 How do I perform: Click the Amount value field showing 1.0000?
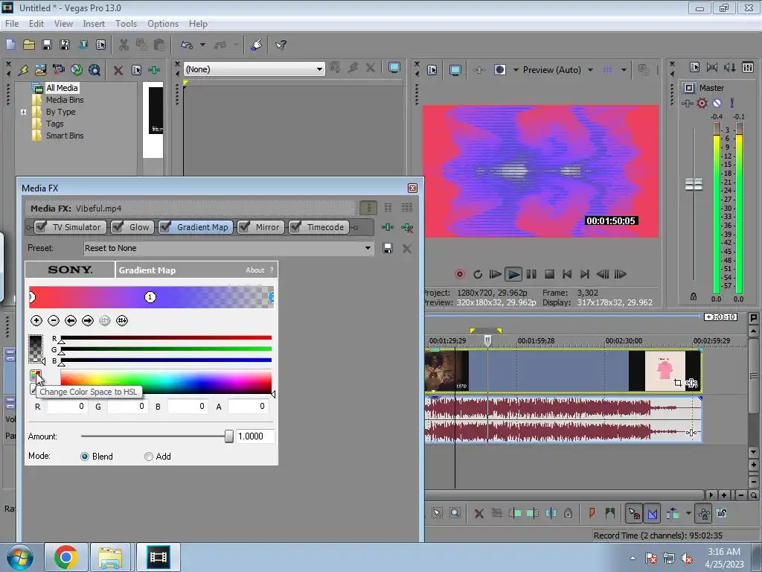point(255,436)
